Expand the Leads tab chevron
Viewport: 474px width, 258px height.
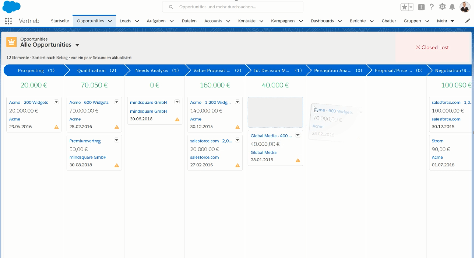[137, 21]
